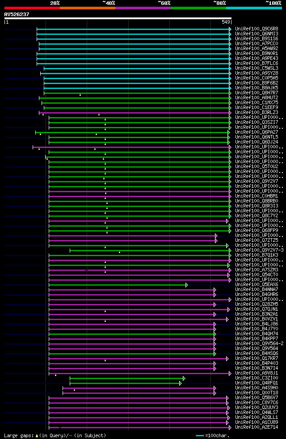
Task: Click label UniRef100_Q3SZI7
Action: [x=257, y=122]
